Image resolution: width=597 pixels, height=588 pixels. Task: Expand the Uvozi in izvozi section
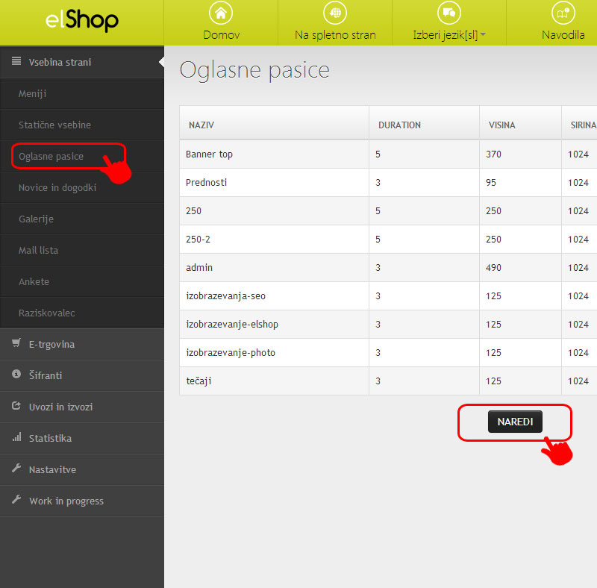(82, 407)
